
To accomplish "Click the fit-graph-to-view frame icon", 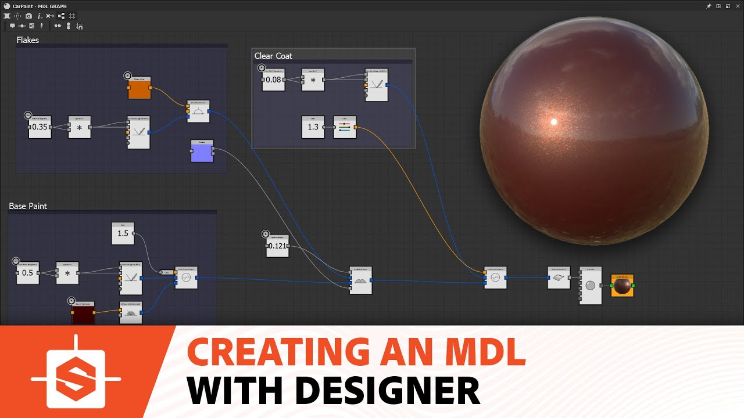I will click(x=8, y=16).
